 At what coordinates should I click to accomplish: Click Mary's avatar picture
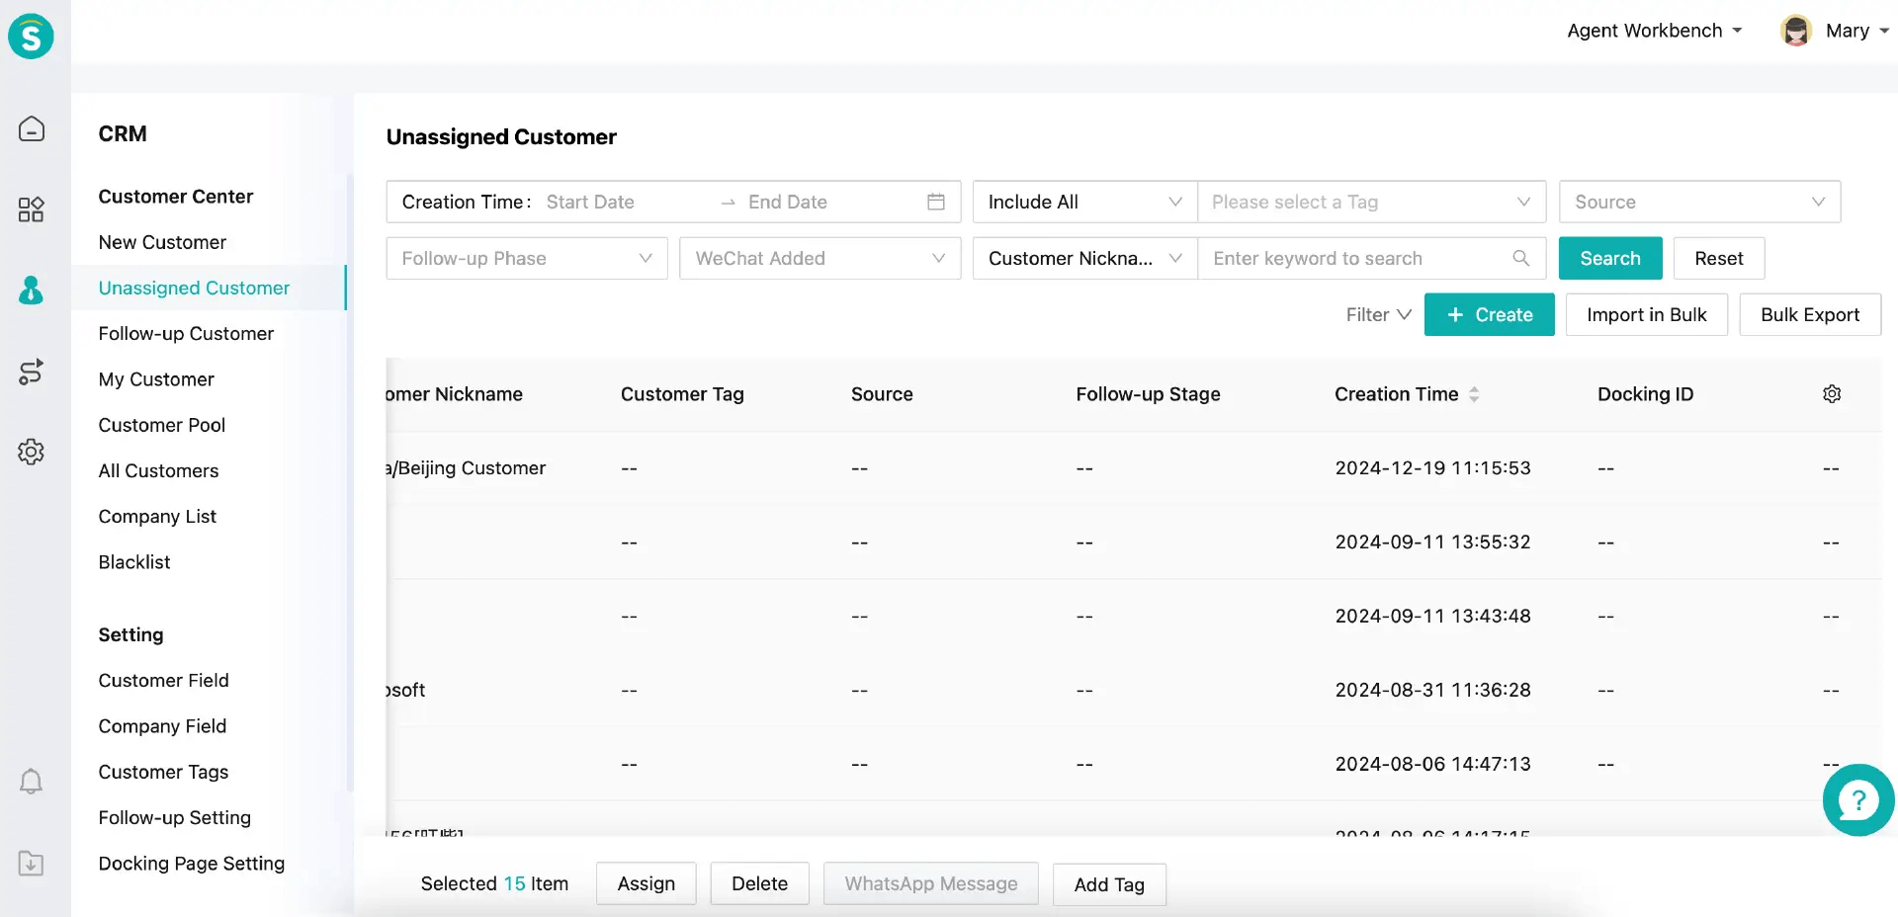[x=1795, y=31]
